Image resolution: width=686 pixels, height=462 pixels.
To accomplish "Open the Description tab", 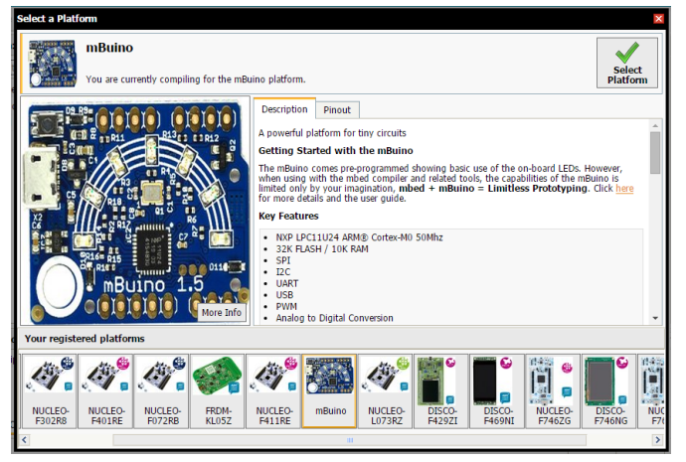I will coord(284,109).
